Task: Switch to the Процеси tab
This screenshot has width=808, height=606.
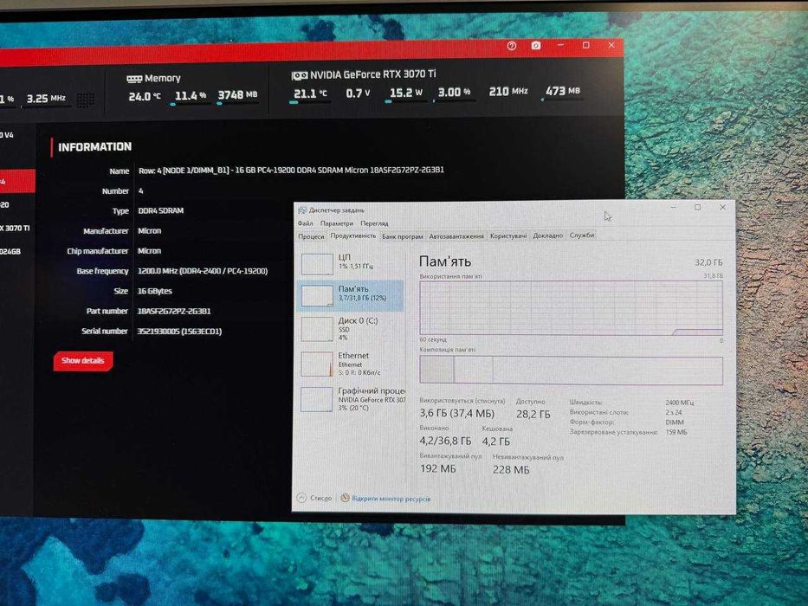Action: tap(311, 236)
